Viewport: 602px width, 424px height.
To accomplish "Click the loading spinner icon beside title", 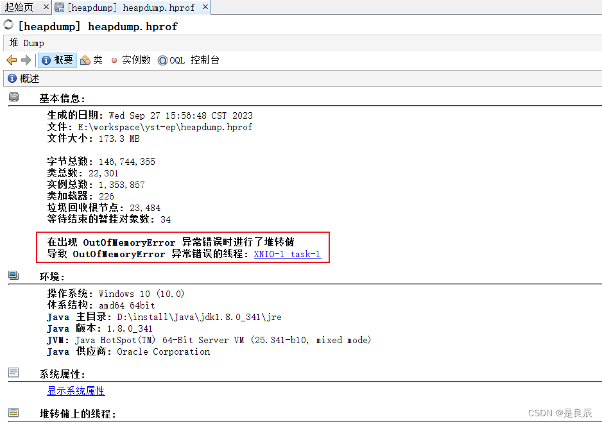I will (x=8, y=24).
